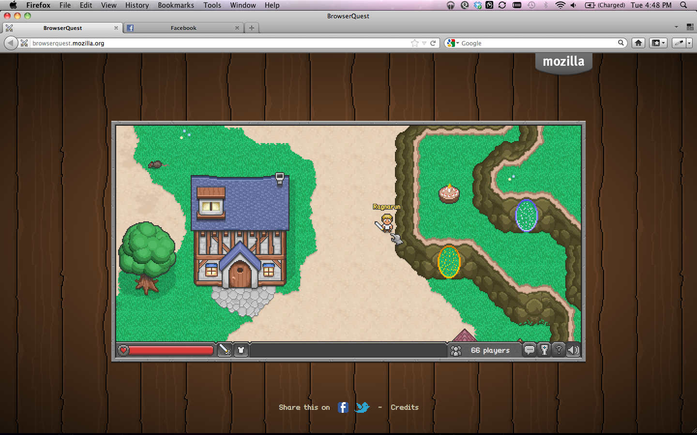Click the clock showing Tue 4:48 PM
The image size is (697, 435).
coord(651,5)
